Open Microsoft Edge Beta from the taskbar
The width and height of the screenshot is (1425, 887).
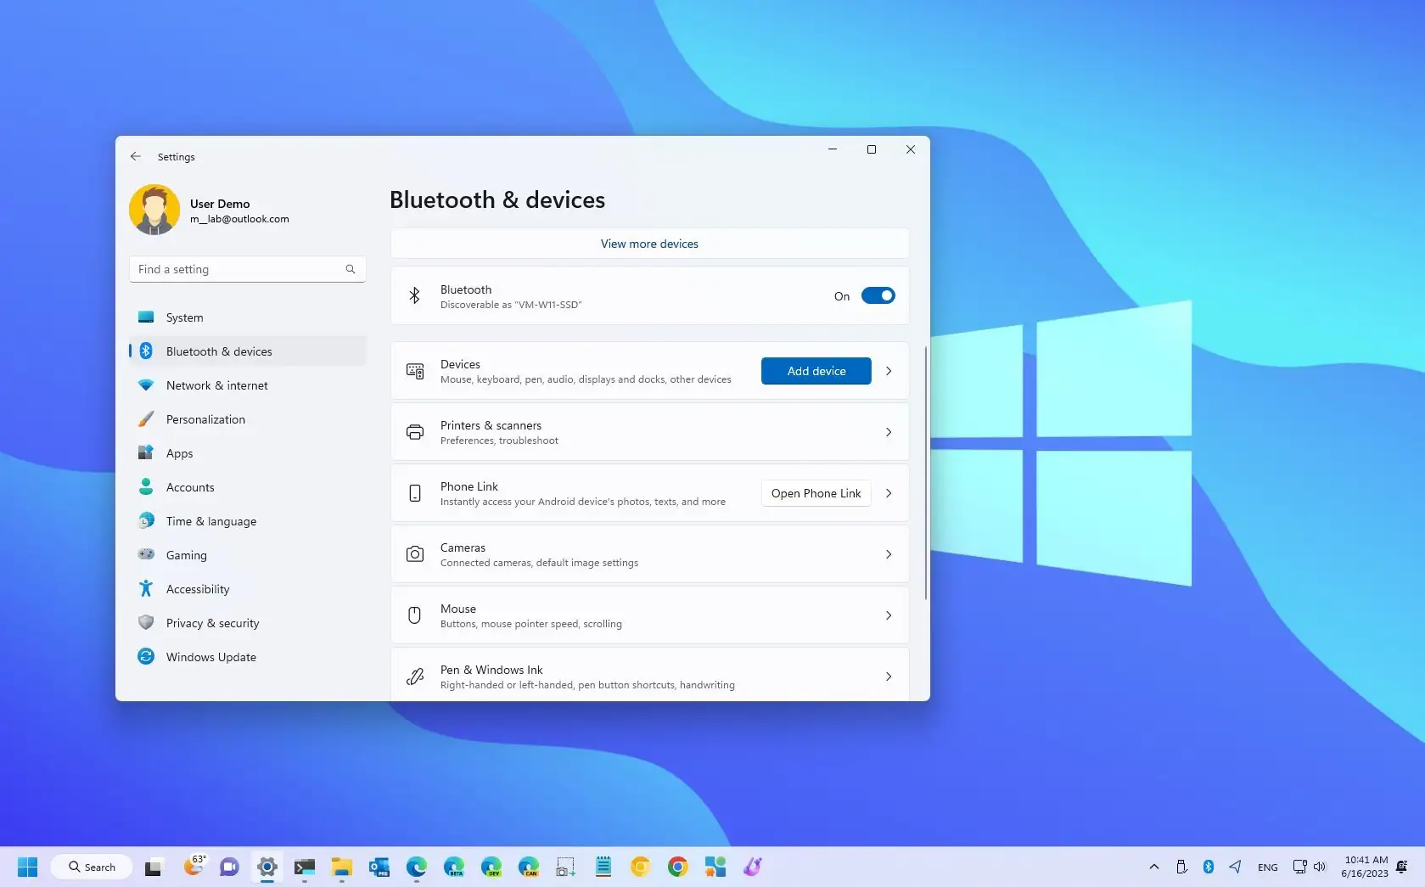click(x=454, y=867)
